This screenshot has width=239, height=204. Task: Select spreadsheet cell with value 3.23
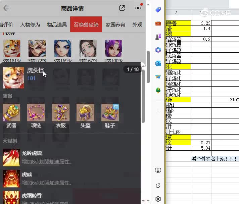tap(201, 23)
